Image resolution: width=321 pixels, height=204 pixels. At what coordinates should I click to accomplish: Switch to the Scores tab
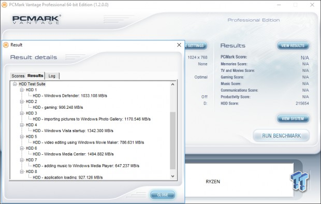(x=18, y=76)
